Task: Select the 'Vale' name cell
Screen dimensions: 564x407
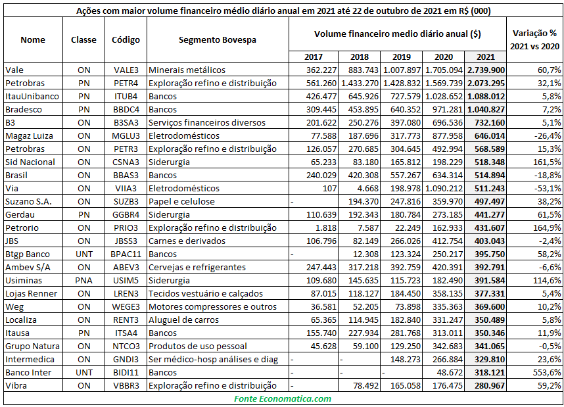Action: pos(33,70)
